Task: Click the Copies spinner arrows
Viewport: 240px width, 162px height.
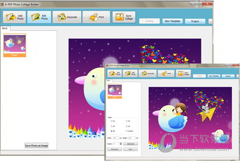Action: tap(121, 144)
